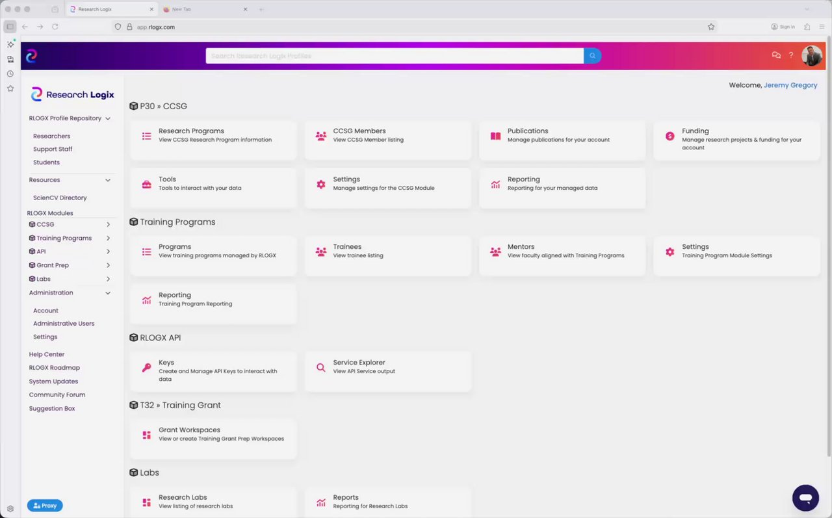The height and width of the screenshot is (518, 832).
Task: Click the Publications book icon
Action: (x=495, y=136)
